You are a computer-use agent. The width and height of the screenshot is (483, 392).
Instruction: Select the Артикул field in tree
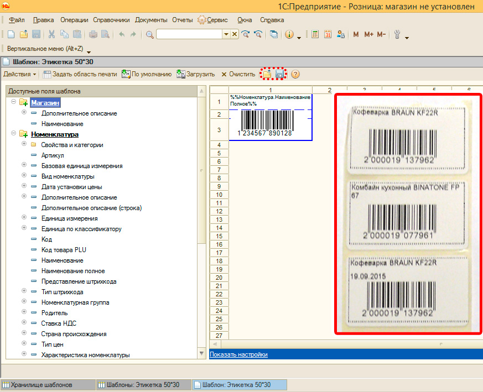coord(53,155)
